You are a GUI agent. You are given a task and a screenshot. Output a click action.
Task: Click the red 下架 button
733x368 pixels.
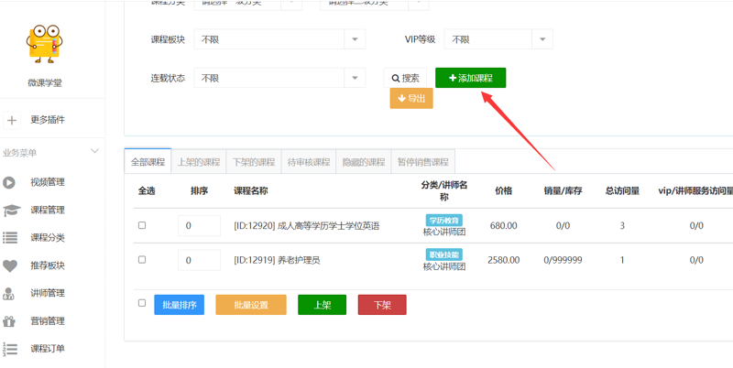382,305
